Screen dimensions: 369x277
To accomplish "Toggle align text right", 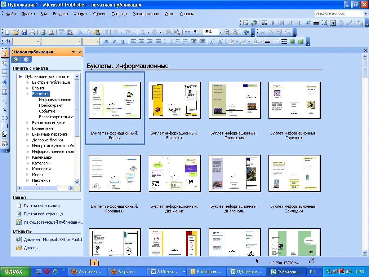I will pyautogui.click(x=150, y=41).
